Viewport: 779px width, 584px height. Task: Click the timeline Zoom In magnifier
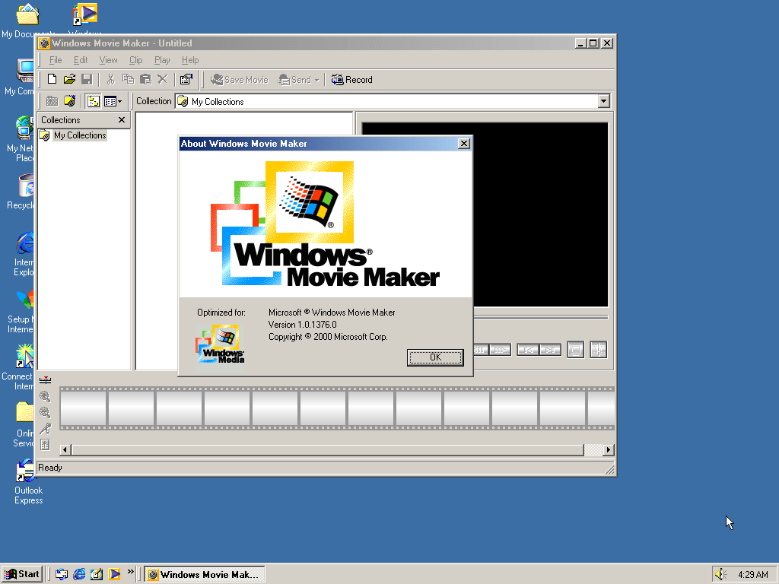tap(45, 397)
